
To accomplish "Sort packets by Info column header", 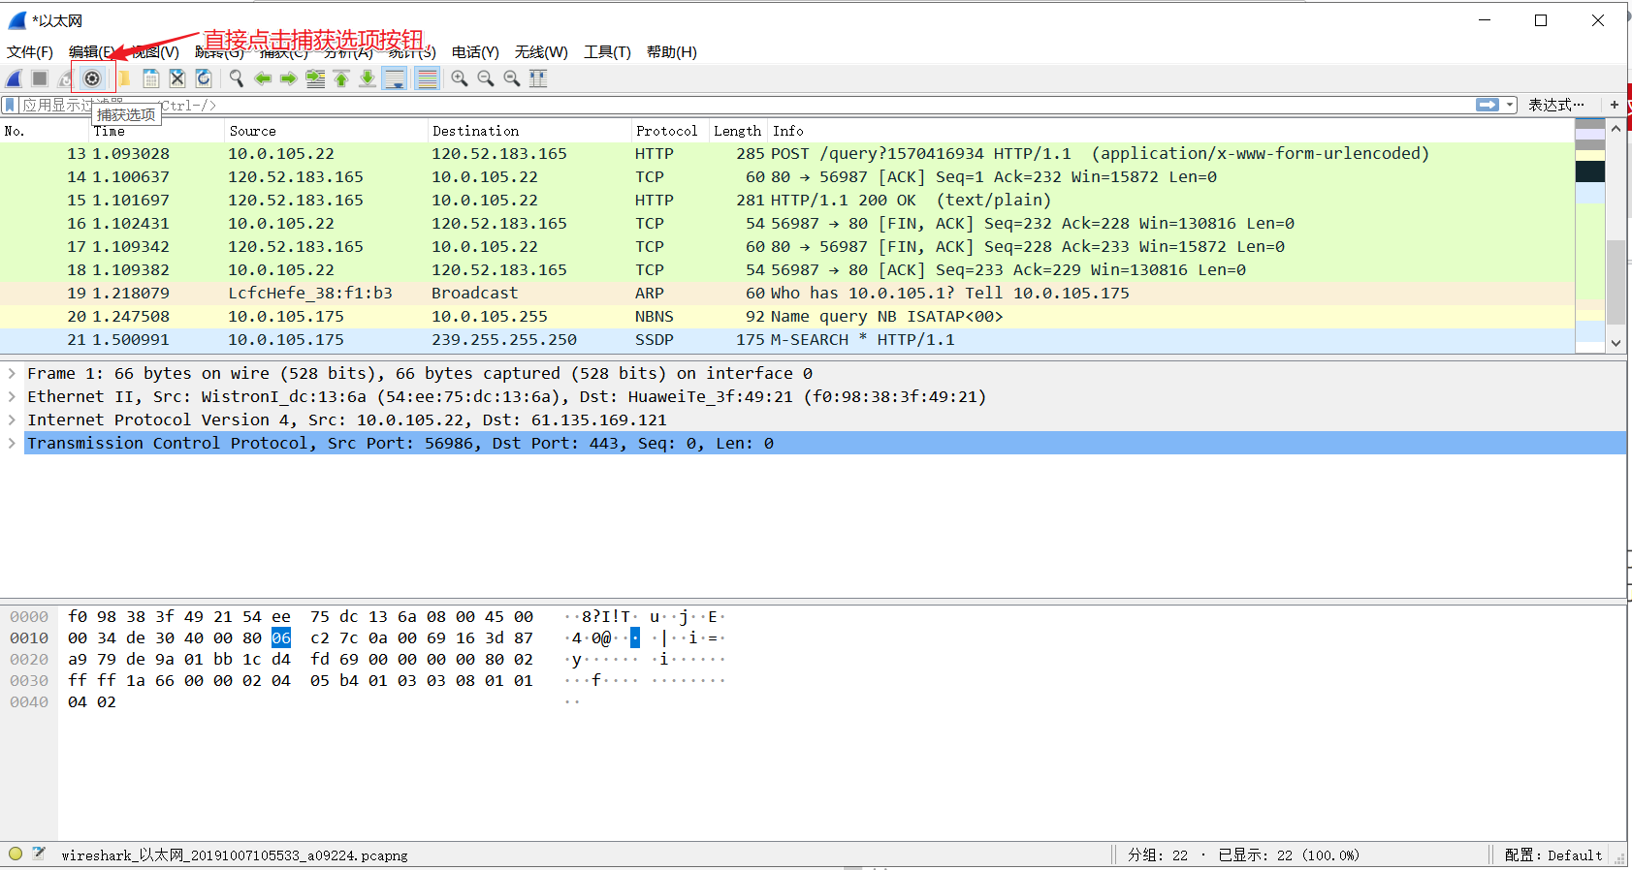I will point(1171,131).
